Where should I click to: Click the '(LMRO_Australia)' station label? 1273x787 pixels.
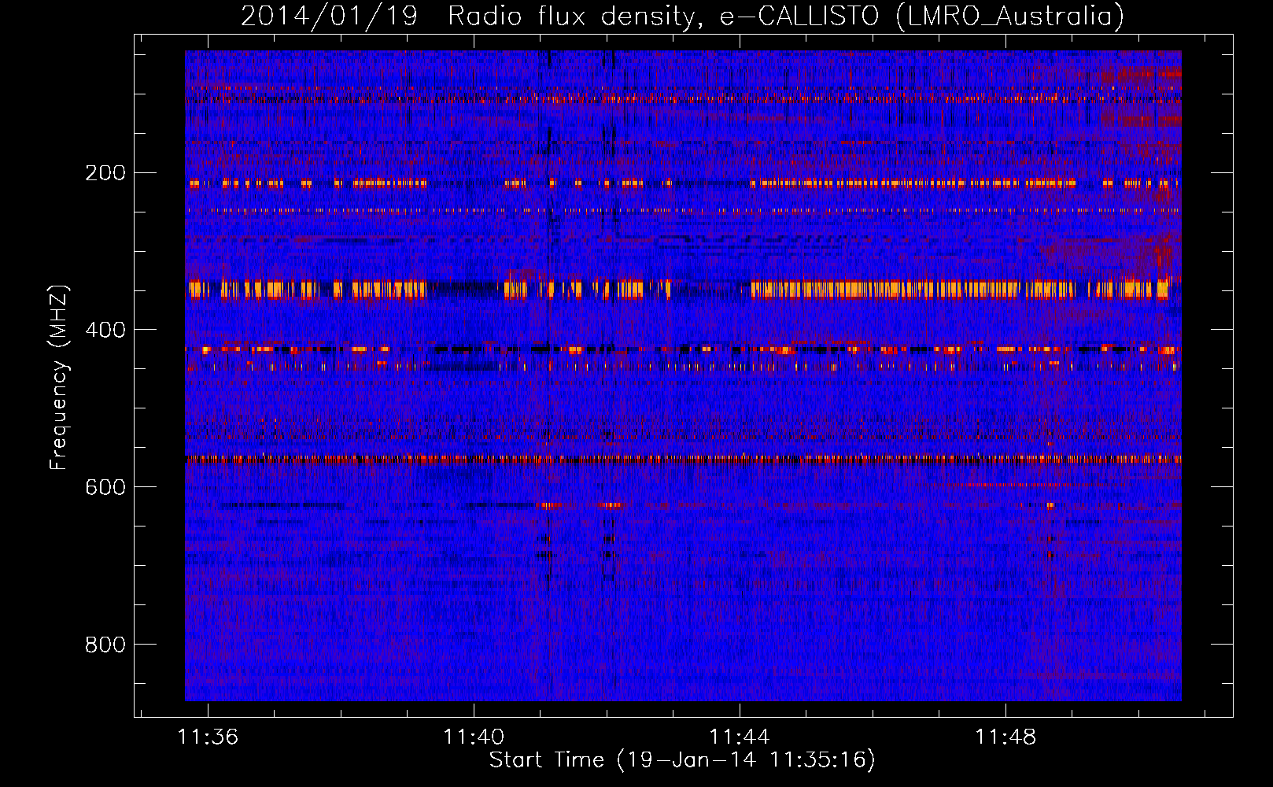tap(1010, 17)
